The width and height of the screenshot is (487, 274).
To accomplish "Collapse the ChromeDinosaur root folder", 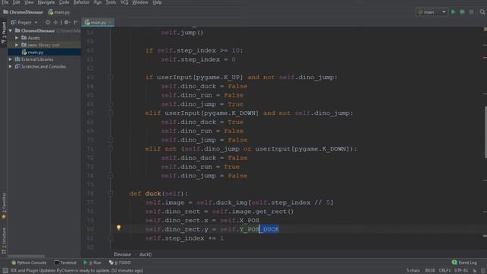I will coord(11,30).
